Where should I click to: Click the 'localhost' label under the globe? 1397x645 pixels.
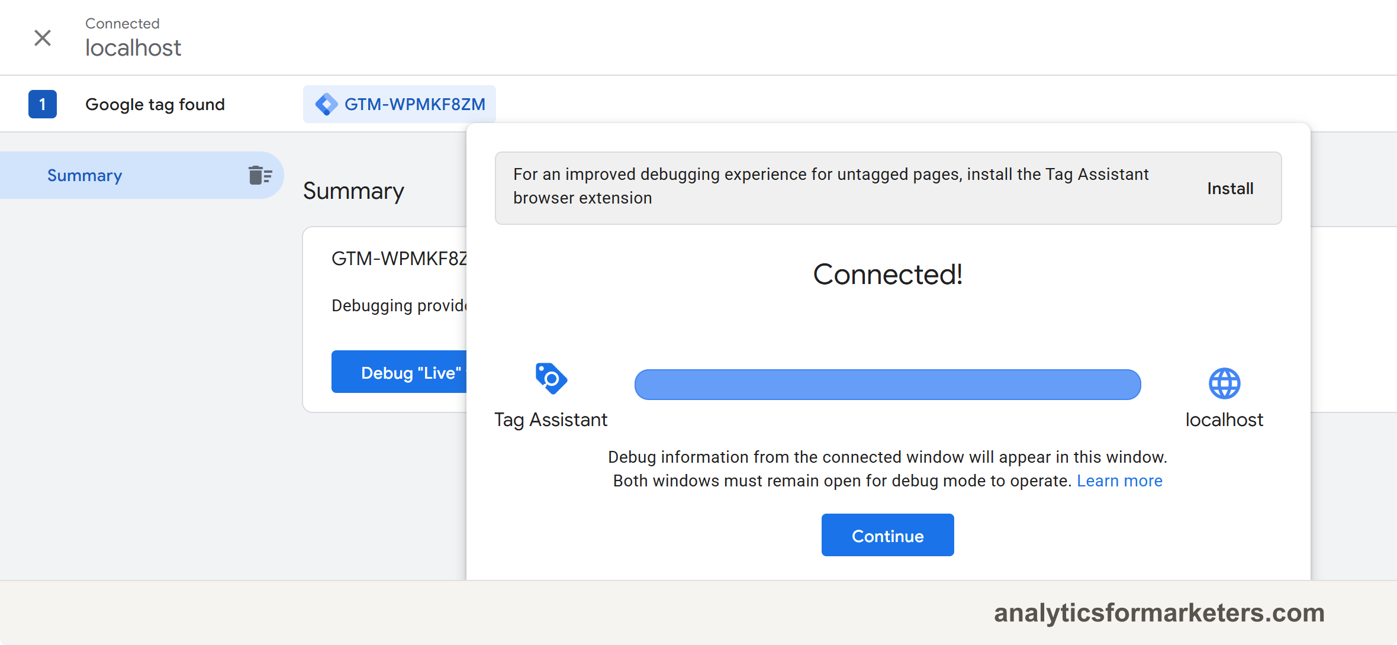(1224, 420)
